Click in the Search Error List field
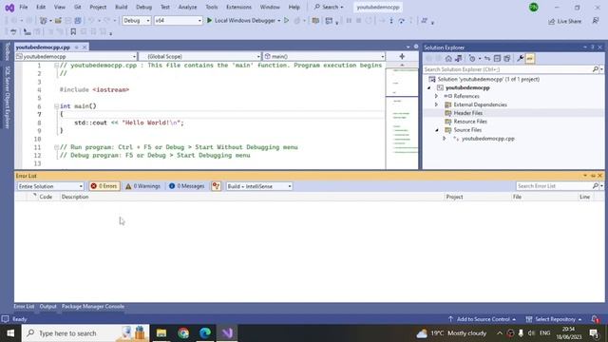The height and width of the screenshot is (342, 608). point(555,186)
